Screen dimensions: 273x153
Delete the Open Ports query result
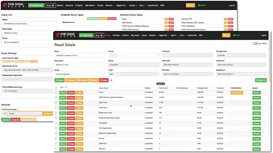(71, 103)
